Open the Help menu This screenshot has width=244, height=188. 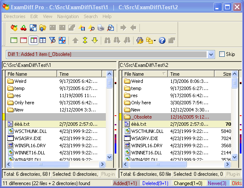pyautogui.click(x=107, y=16)
